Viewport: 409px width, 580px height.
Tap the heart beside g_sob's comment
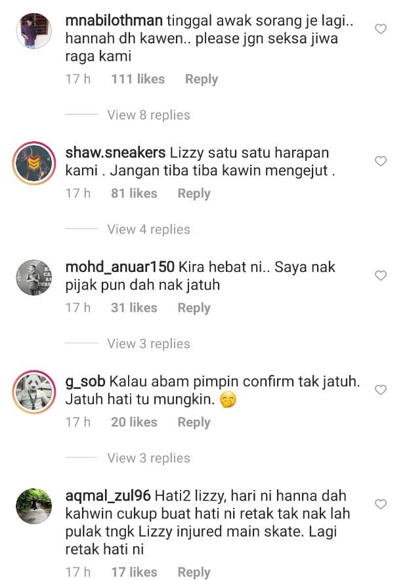(381, 390)
